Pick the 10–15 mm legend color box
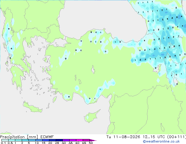The height and width of the screenshot is (144, 186). point(39,140)
